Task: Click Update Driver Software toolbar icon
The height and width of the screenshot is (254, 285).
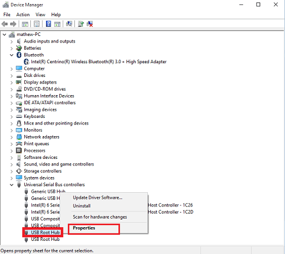Action: (x=80, y=24)
